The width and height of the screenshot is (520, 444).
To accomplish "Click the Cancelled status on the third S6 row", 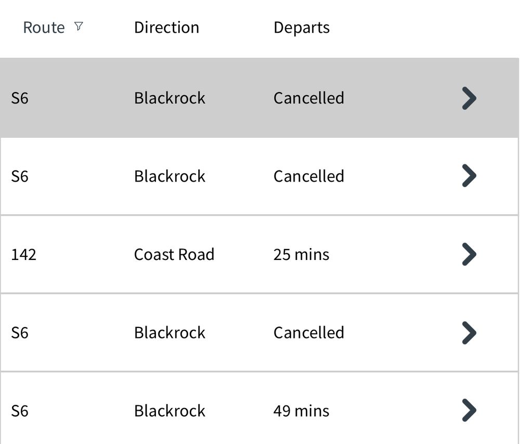I will [x=309, y=332].
